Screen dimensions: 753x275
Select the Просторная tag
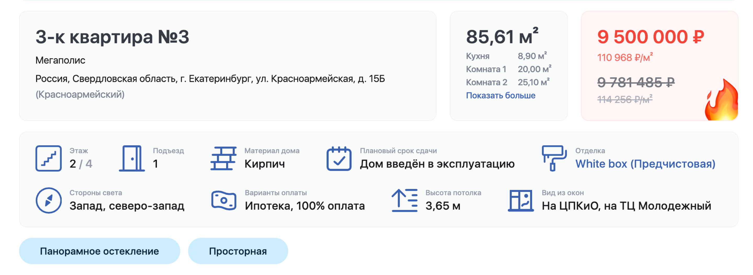238,251
